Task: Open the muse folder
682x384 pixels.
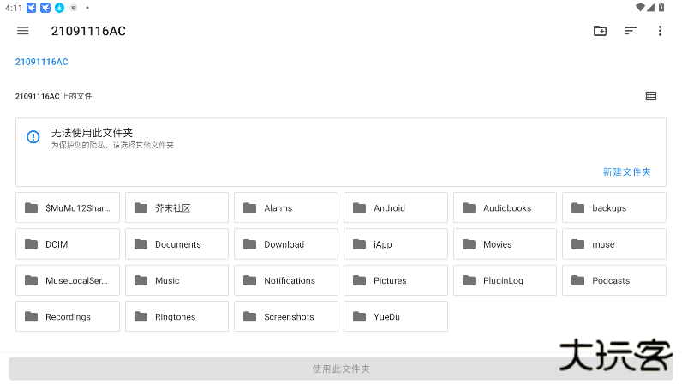Action: click(614, 243)
